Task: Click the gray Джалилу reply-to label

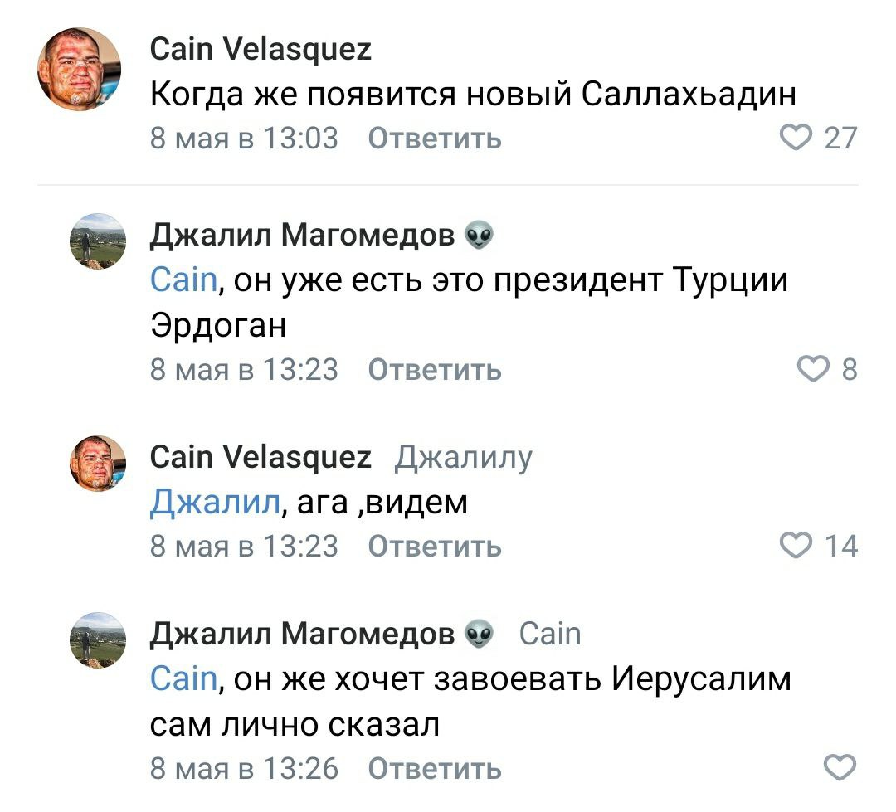Action: tap(463, 457)
